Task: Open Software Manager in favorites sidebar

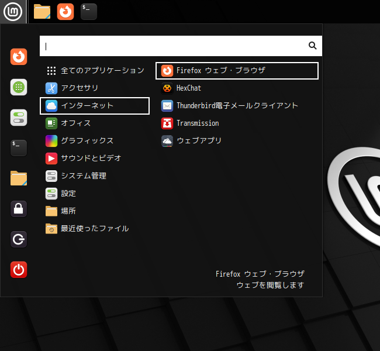Action: 19,87
